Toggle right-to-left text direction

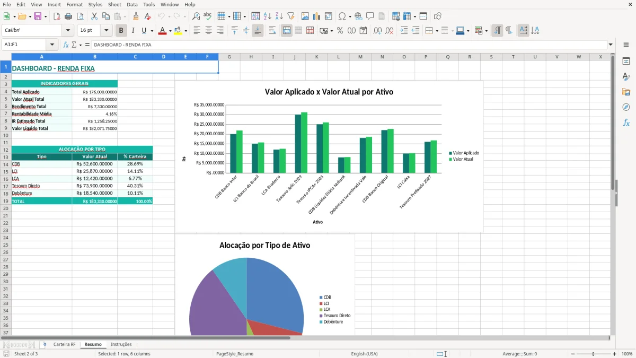point(509,31)
